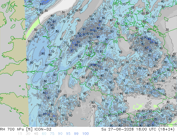Screen dimensions: 177x136
Task: Select legend value 100 in color scale
Action: (85, 134)
